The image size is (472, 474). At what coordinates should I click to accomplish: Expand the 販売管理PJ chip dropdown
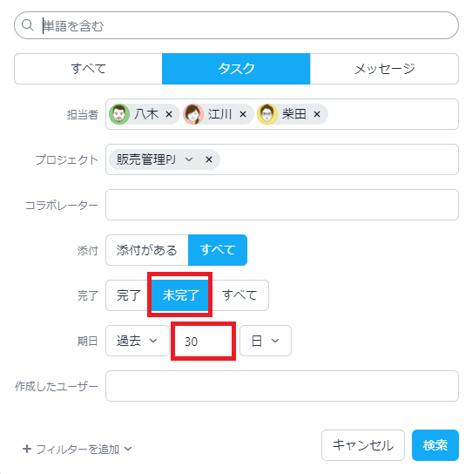[x=189, y=159]
